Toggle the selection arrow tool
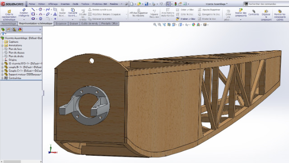Image resolution: width=289 pixels, height=163 pixels. pyautogui.click(x=168, y=4)
